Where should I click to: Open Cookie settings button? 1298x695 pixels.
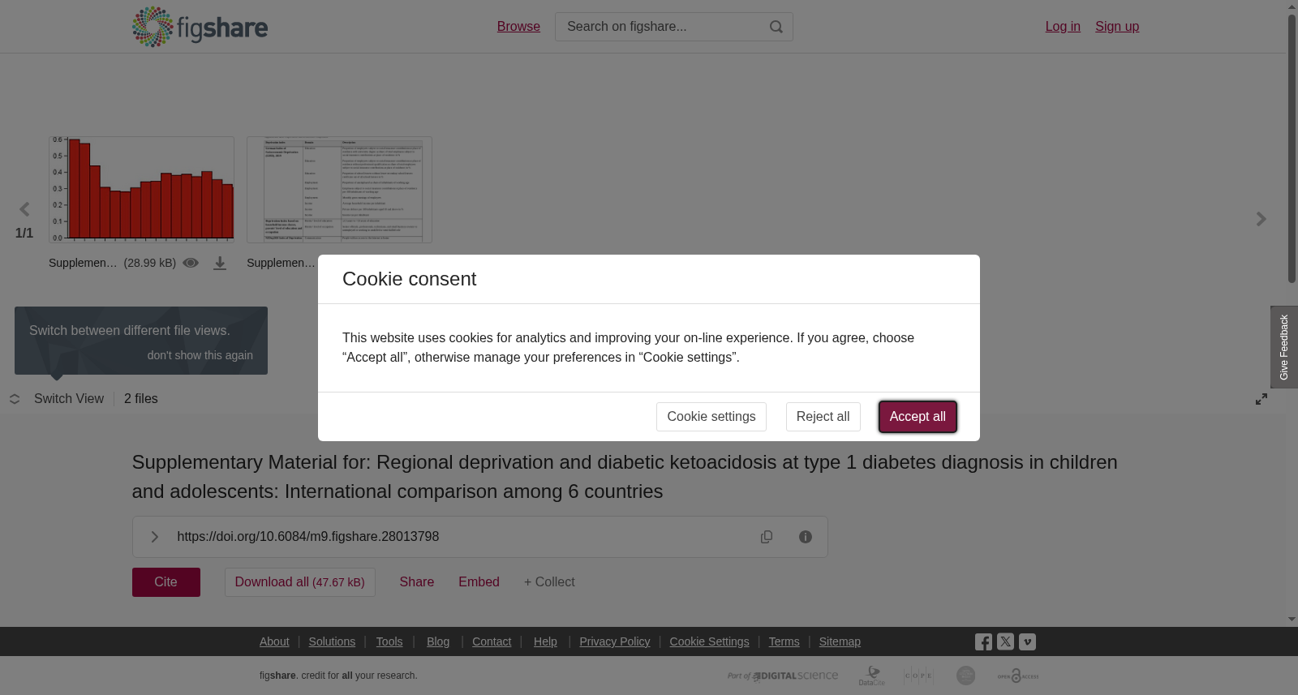(x=711, y=417)
